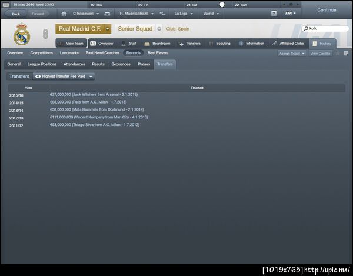Click the round button beside Senior Squad

click(x=159, y=29)
